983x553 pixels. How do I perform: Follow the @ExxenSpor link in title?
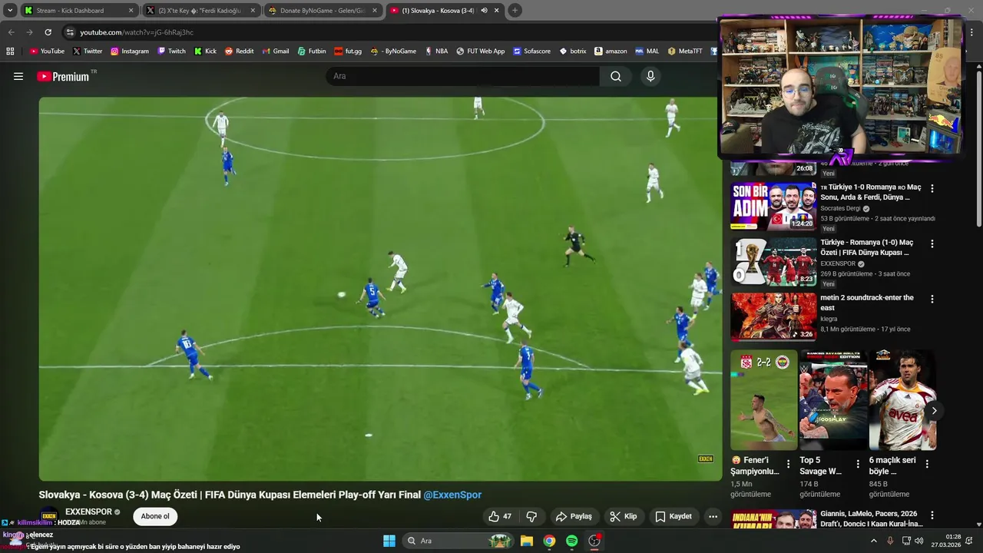click(452, 495)
